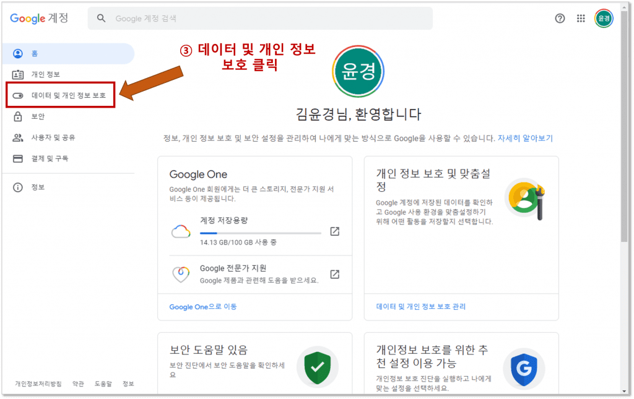
Task: Click the 개인 정보 보호 및 맞춤설정 heading
Action: pyautogui.click(x=433, y=180)
